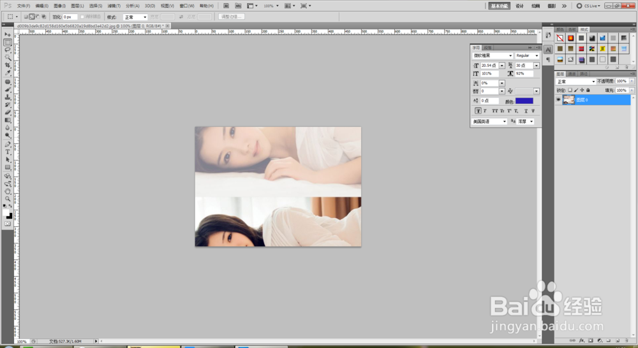Image resolution: width=638 pixels, height=348 pixels.
Task: Select the 3D Camera Rotate tool
Action: (8, 184)
